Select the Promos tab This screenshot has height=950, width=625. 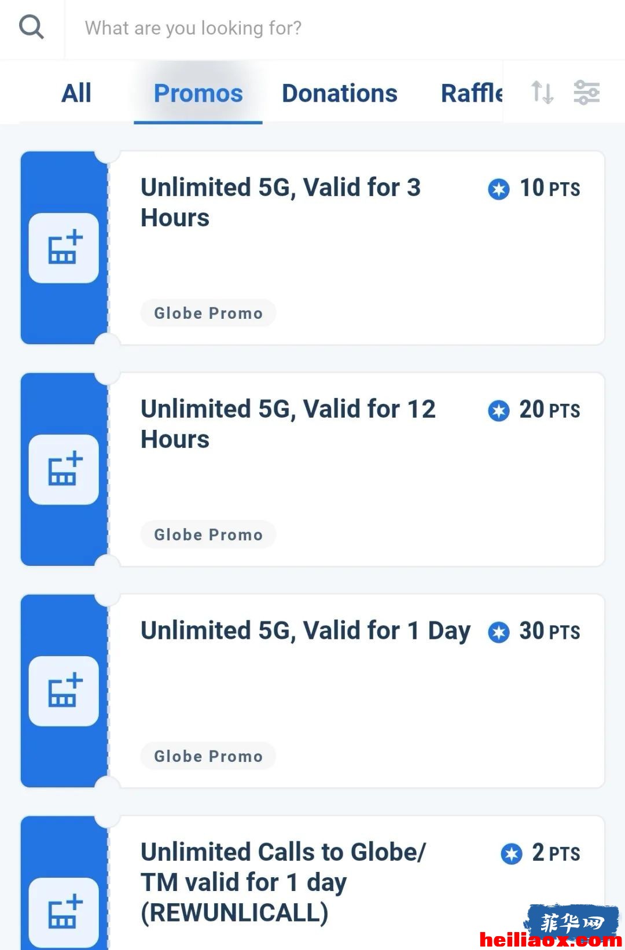(198, 93)
